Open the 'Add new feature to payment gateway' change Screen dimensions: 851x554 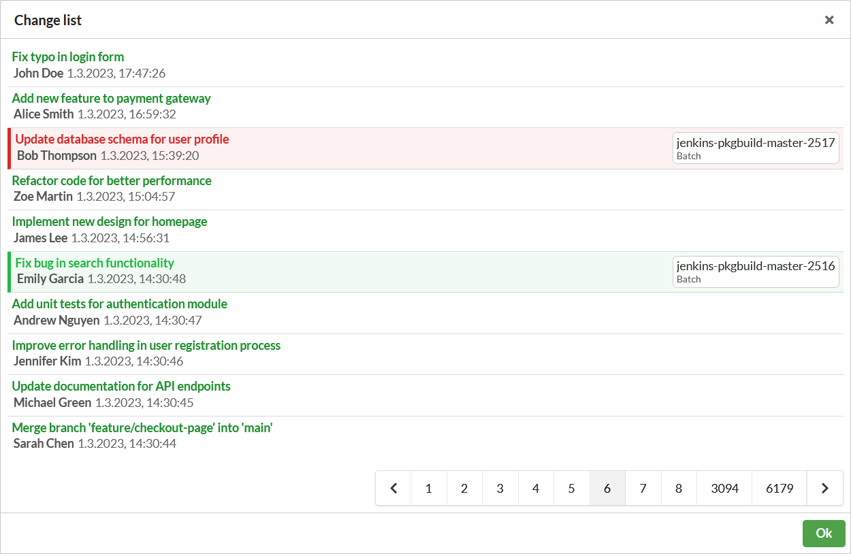[111, 98]
